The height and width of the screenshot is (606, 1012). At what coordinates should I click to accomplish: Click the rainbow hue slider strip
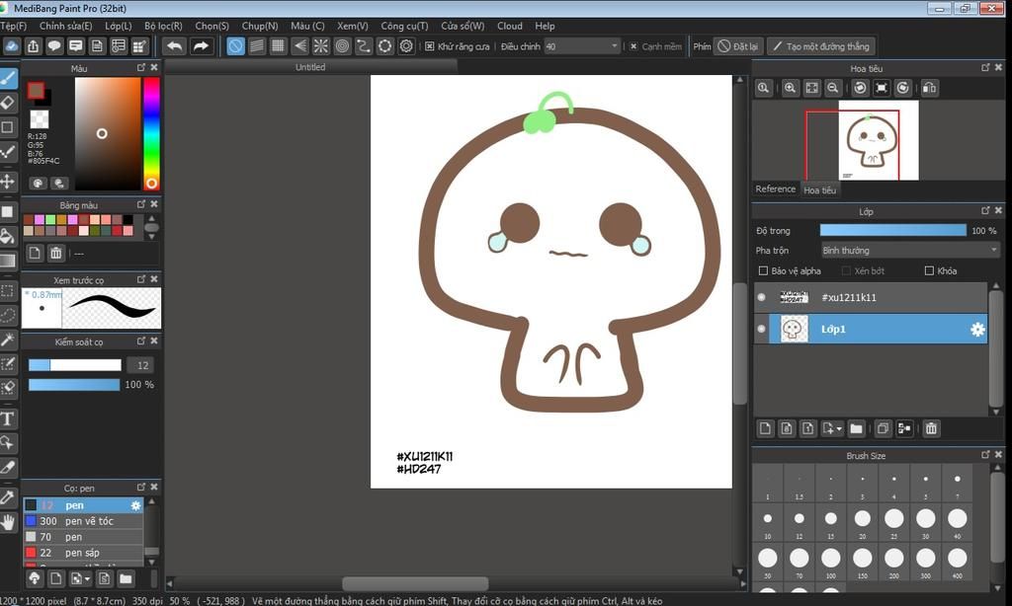(151, 133)
